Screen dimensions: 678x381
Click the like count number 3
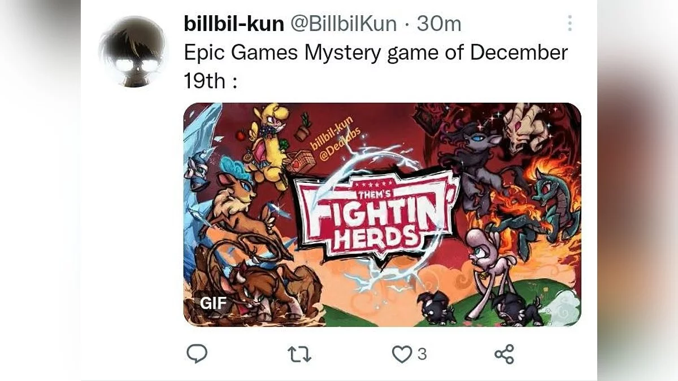[421, 354]
